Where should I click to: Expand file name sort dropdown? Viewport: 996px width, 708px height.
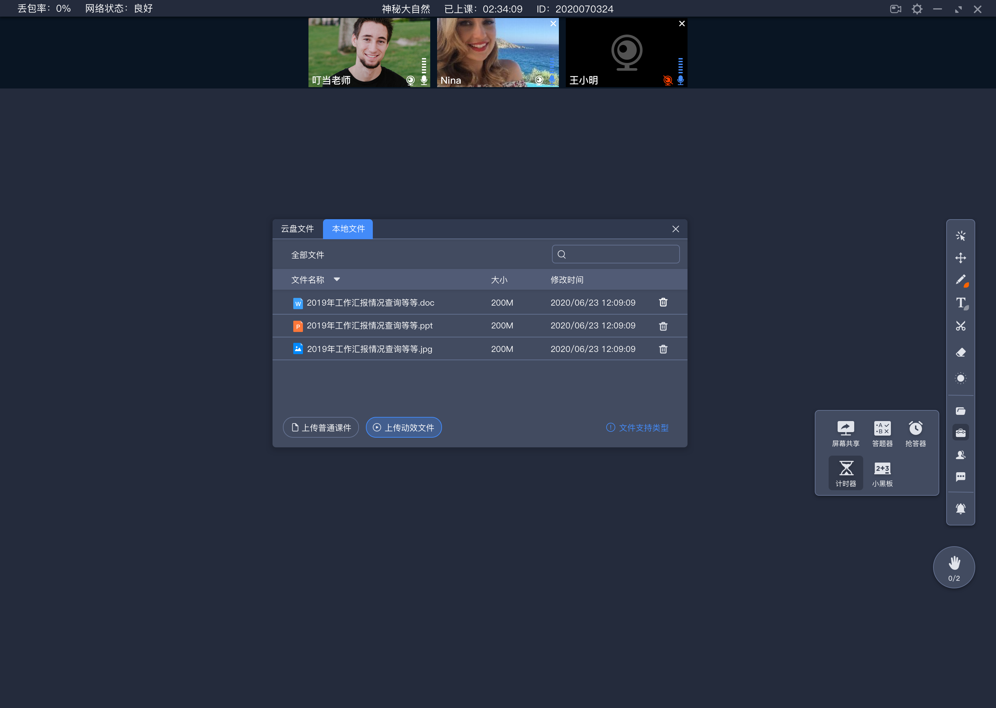[x=338, y=279]
